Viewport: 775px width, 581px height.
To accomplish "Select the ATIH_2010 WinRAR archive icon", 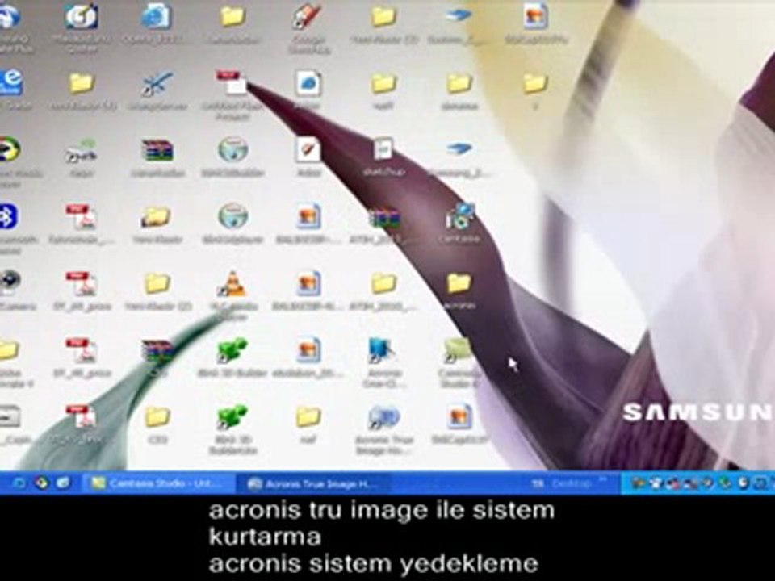I will [x=383, y=217].
